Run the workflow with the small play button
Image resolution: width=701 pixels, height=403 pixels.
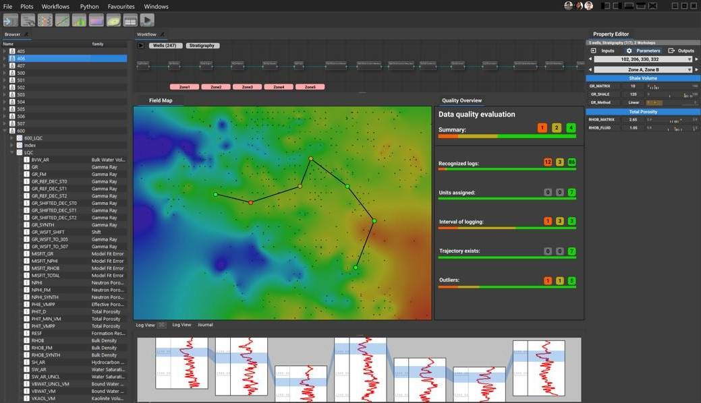pyautogui.click(x=141, y=46)
